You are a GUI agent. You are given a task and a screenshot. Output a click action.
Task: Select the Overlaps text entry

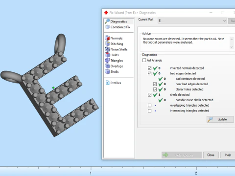pos(117,66)
